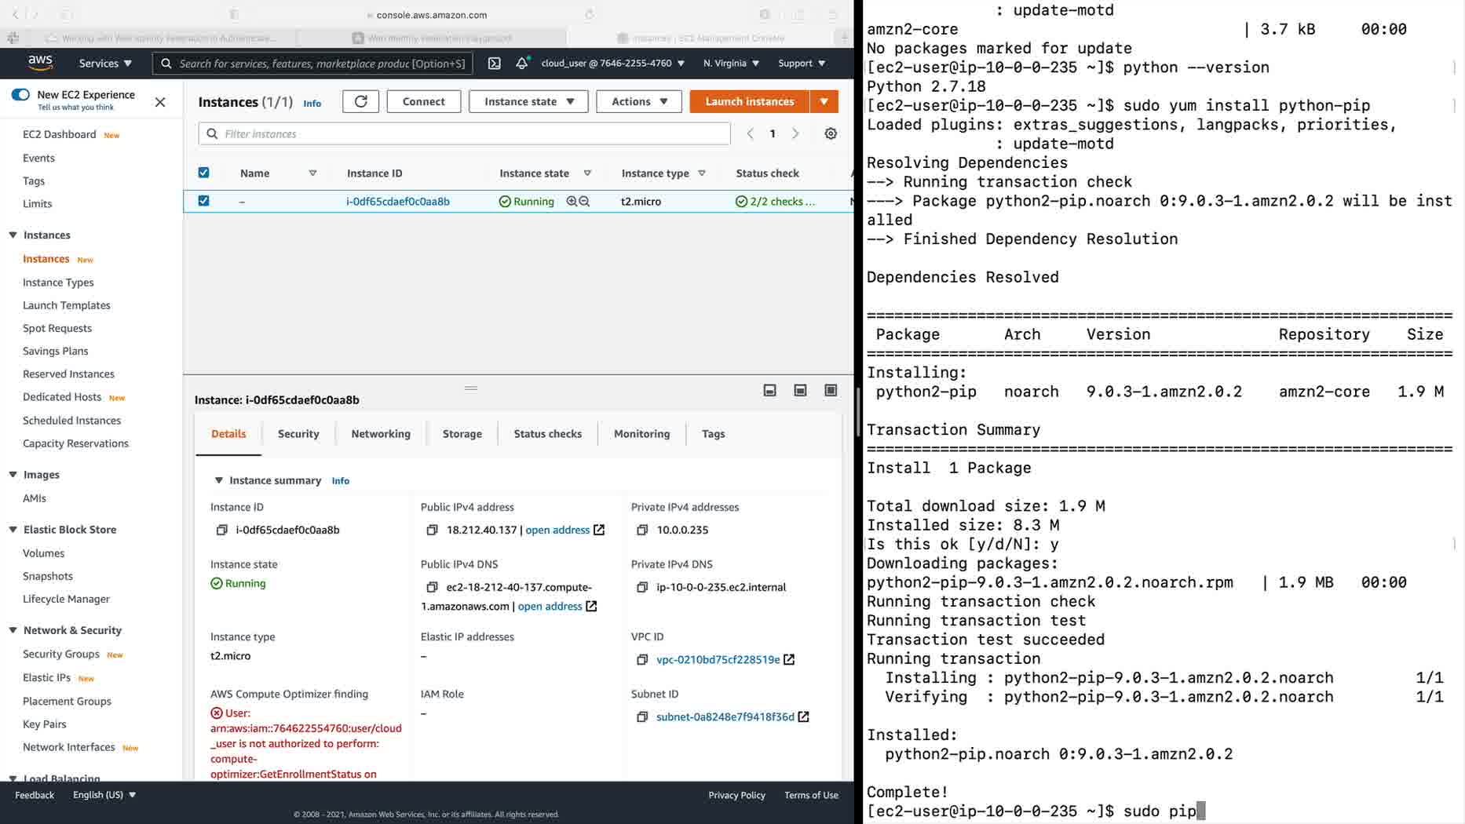Open the vpc-0210bd75cf228519e link
1465x824 pixels.
click(718, 660)
